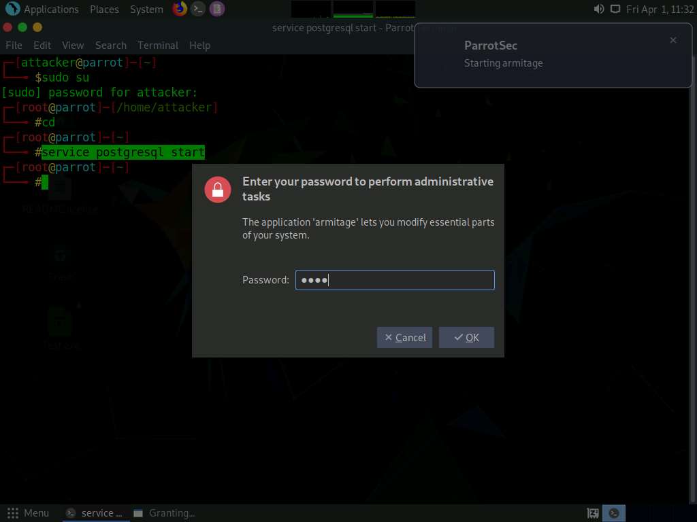
Task: Open the terminal launcher in the top panel
Action: click(198, 9)
